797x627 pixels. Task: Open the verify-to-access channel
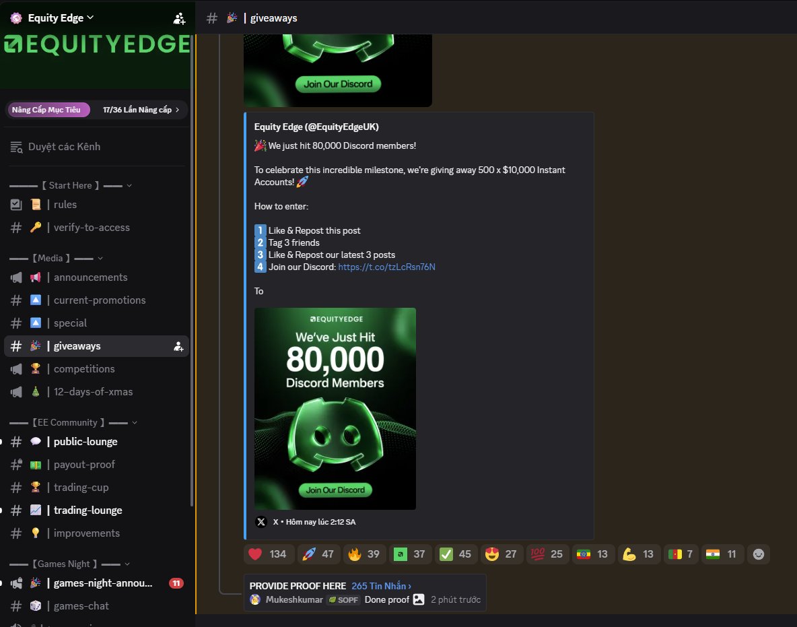(x=96, y=228)
